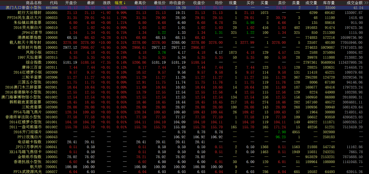369x174 pixels.
Task: Sort by 开盘价 column header
Action: coord(71,3)
